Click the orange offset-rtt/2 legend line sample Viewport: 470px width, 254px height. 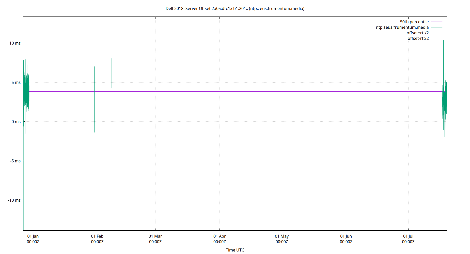coord(436,38)
